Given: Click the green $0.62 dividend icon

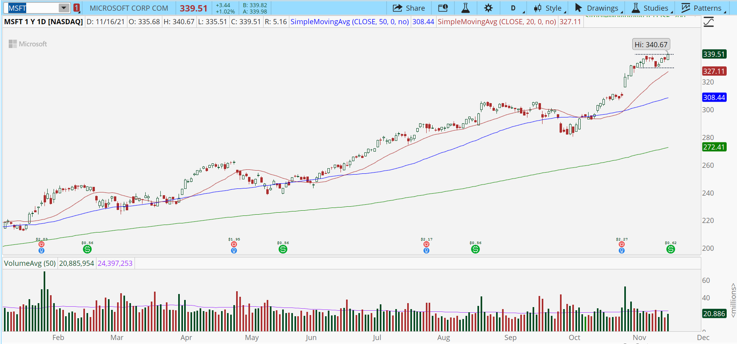Looking at the screenshot, I should coord(670,249).
